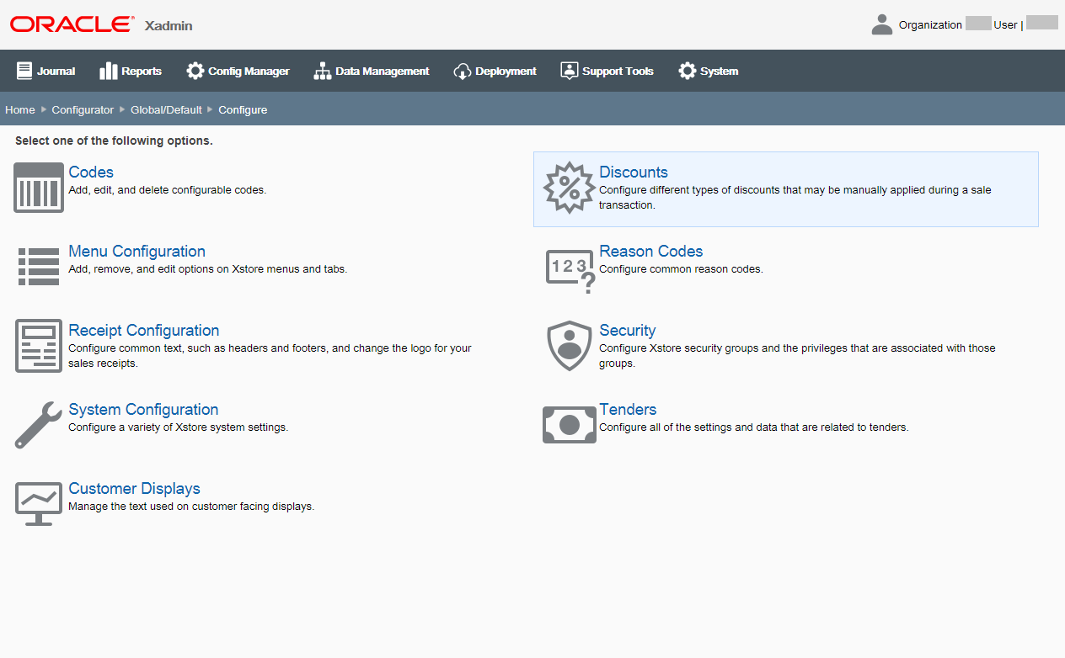1065x658 pixels.
Task: Click the Deployment cloud download icon
Action: click(x=462, y=71)
